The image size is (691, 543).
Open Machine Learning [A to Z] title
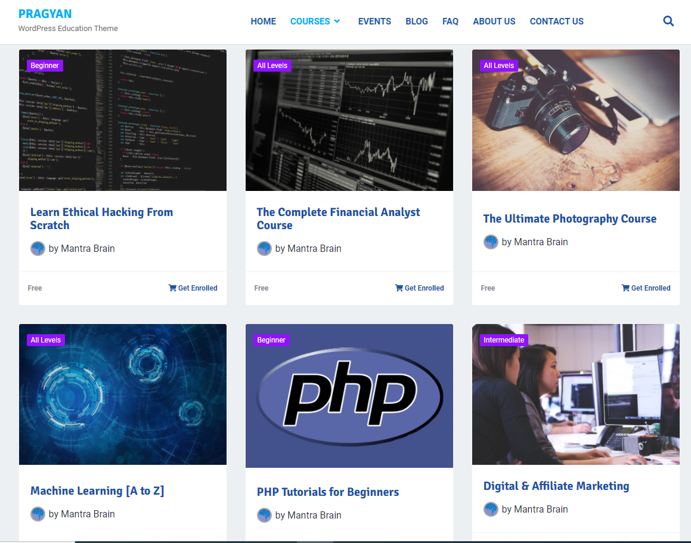97,490
